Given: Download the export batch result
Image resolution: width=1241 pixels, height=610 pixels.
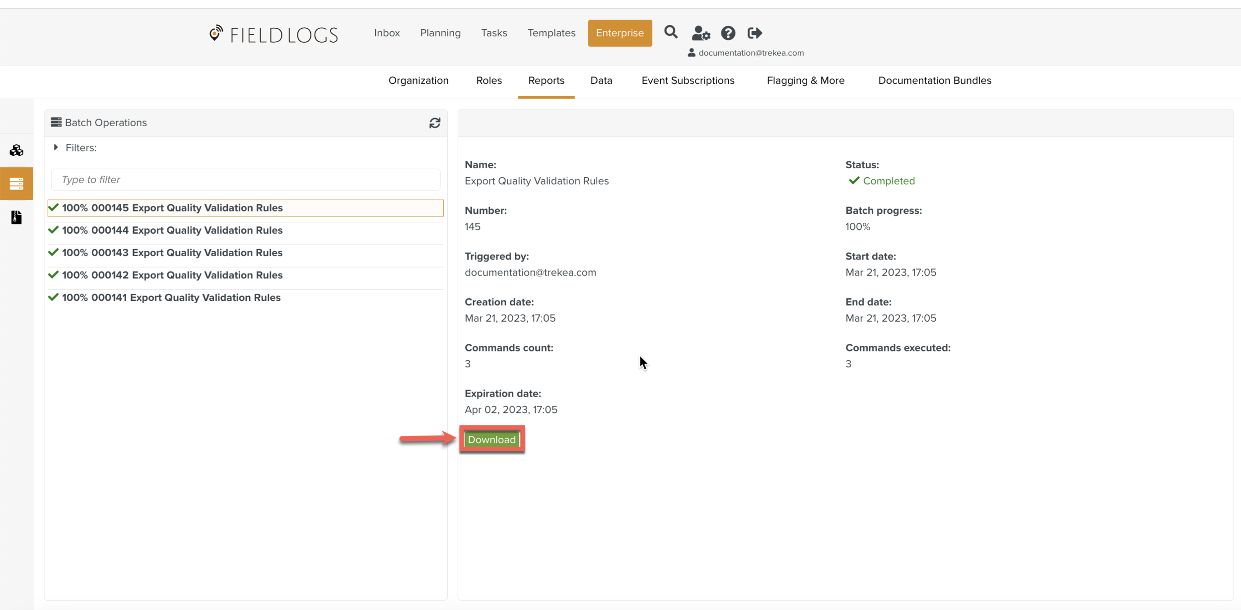Looking at the screenshot, I should click(491, 439).
